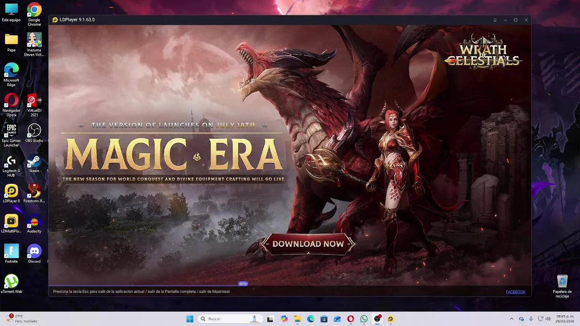The image size is (580, 326).
Task: Select LDPlayer 9 desktop shortcut
Action: coord(11,193)
